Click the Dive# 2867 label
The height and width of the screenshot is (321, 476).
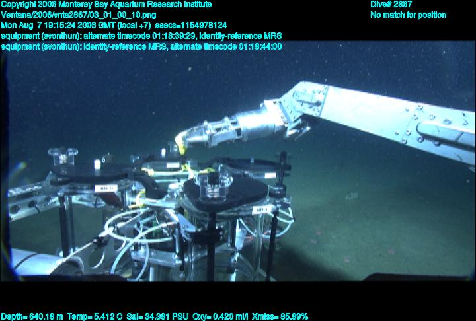(391, 5)
